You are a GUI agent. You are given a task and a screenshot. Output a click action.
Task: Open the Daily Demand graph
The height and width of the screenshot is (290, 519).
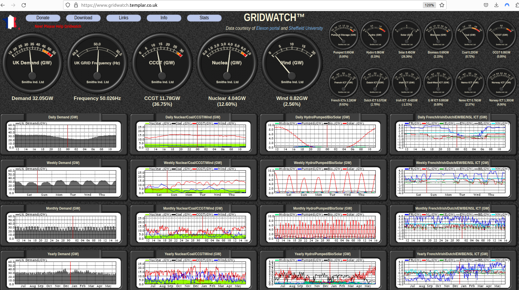(64, 136)
